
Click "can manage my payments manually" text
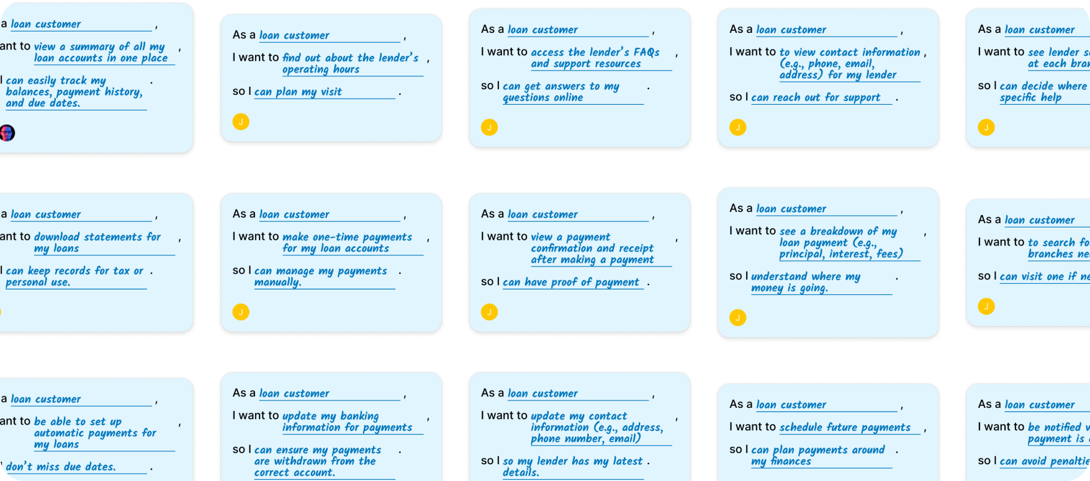pyautogui.click(x=320, y=276)
